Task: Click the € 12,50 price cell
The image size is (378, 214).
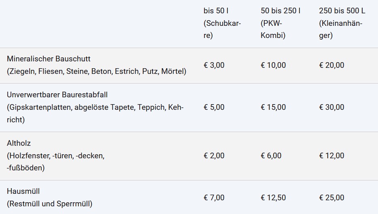Action: (273, 198)
